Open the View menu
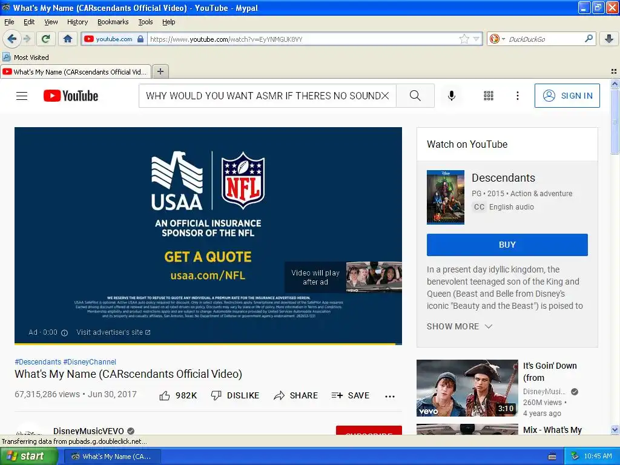This screenshot has height=465, width=620. (x=51, y=22)
